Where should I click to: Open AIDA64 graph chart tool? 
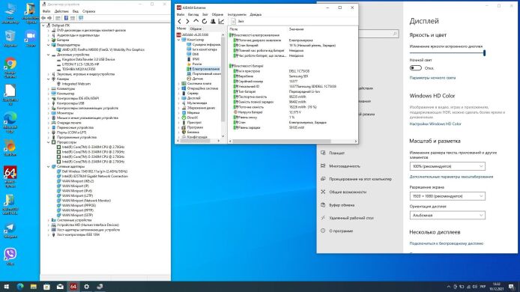221,21
